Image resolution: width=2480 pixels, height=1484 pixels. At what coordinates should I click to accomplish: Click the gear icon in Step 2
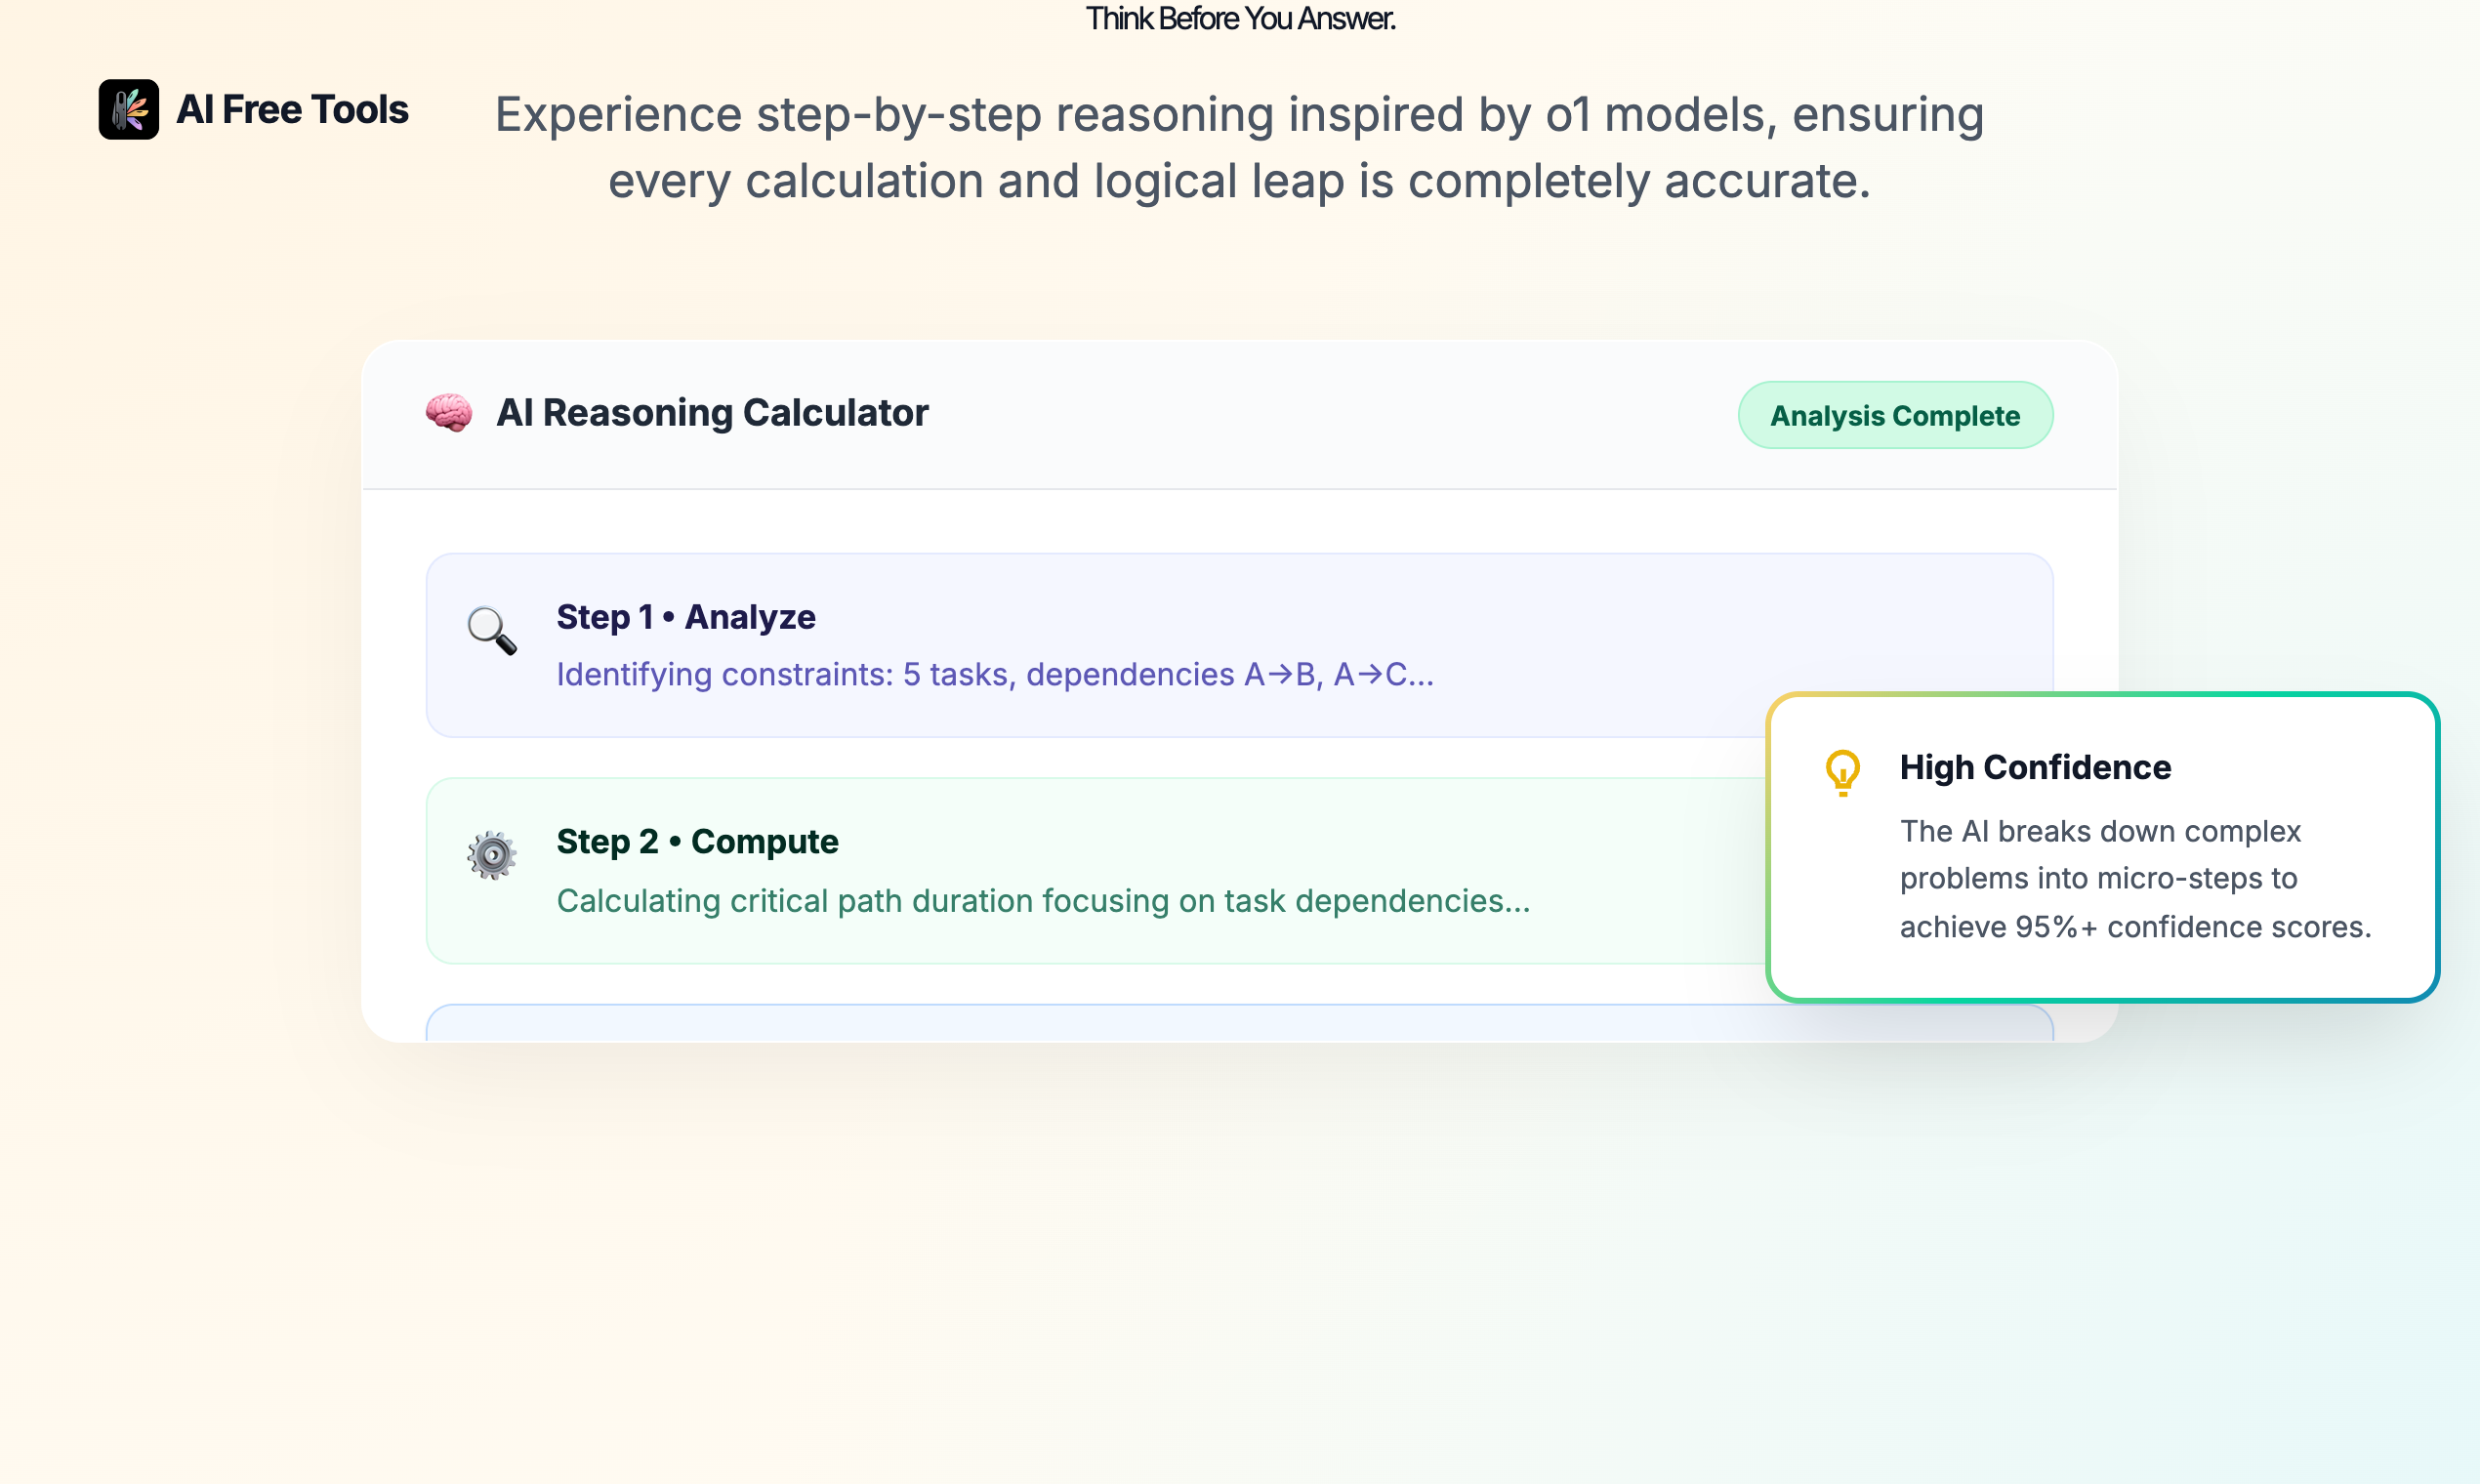point(491,855)
